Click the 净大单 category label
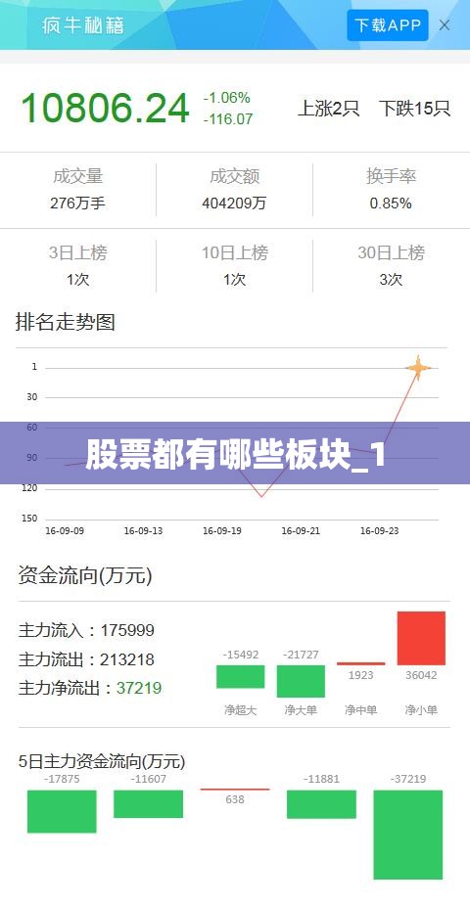Image resolution: width=470 pixels, height=906 pixels. pos(301,710)
